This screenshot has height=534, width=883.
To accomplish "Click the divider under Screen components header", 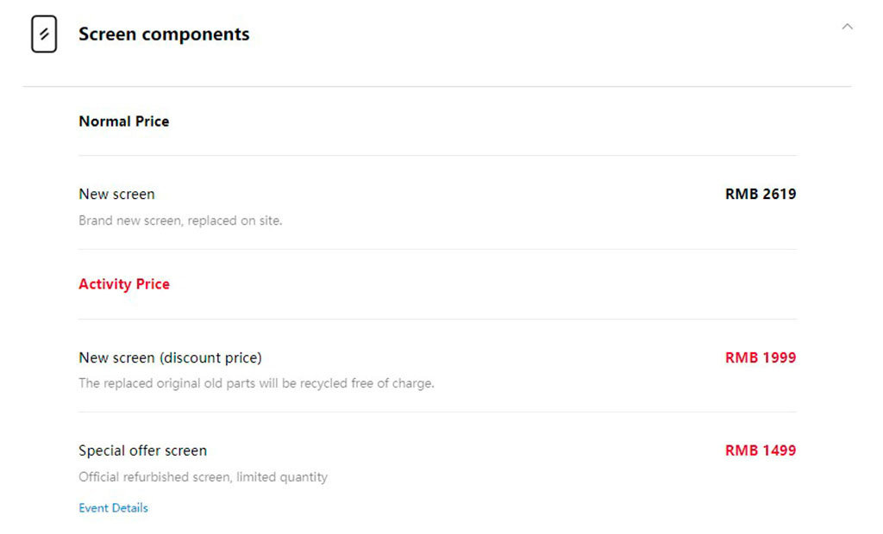I will click(x=437, y=86).
